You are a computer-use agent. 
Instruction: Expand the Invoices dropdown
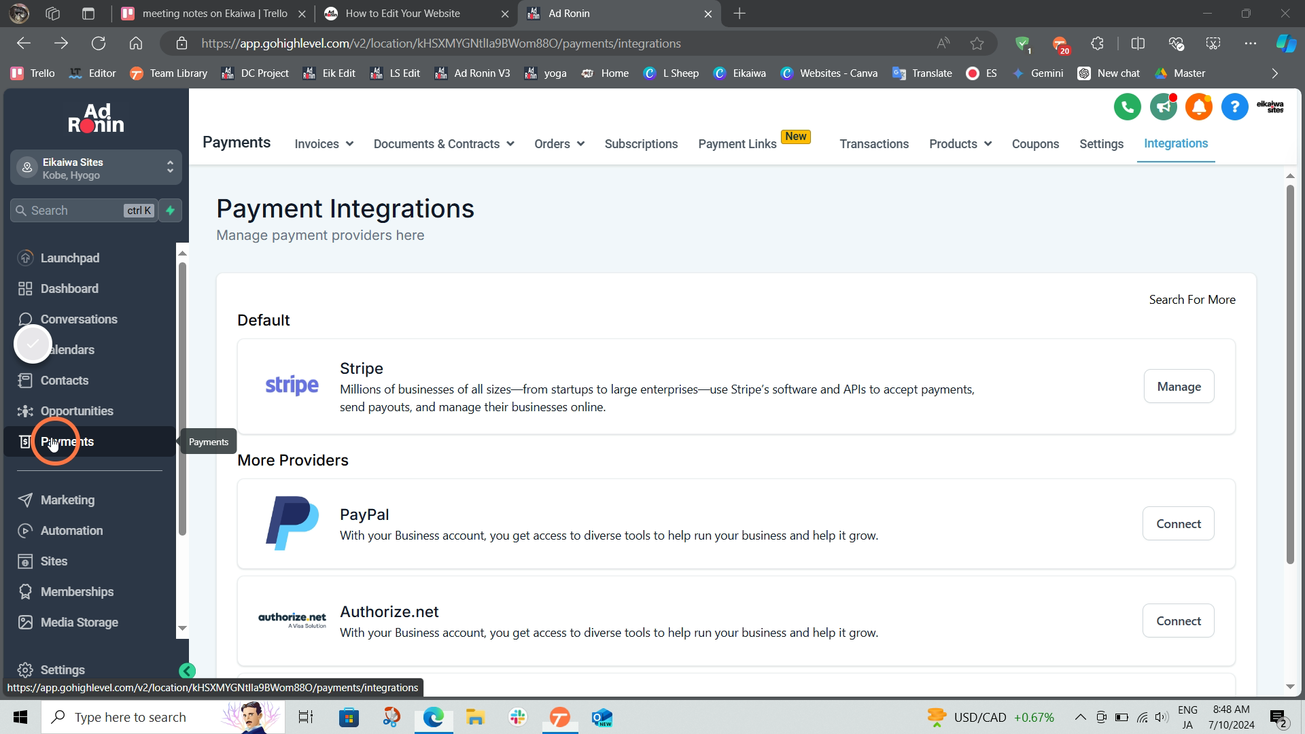tap(324, 144)
